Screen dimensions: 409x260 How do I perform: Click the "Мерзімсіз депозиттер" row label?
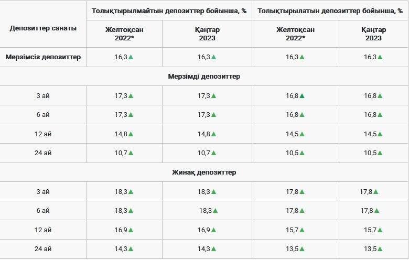point(43,57)
